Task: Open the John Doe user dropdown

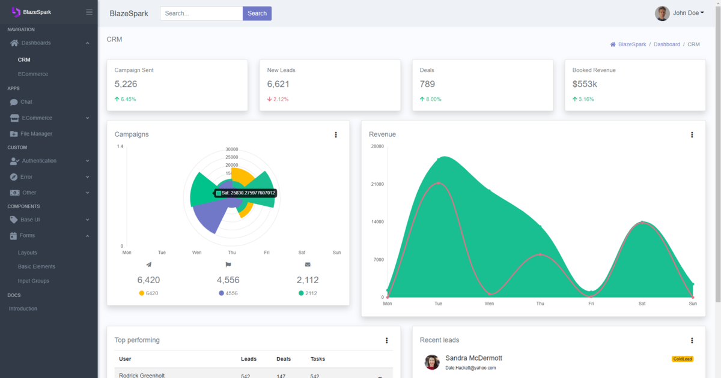Action: tap(680, 13)
